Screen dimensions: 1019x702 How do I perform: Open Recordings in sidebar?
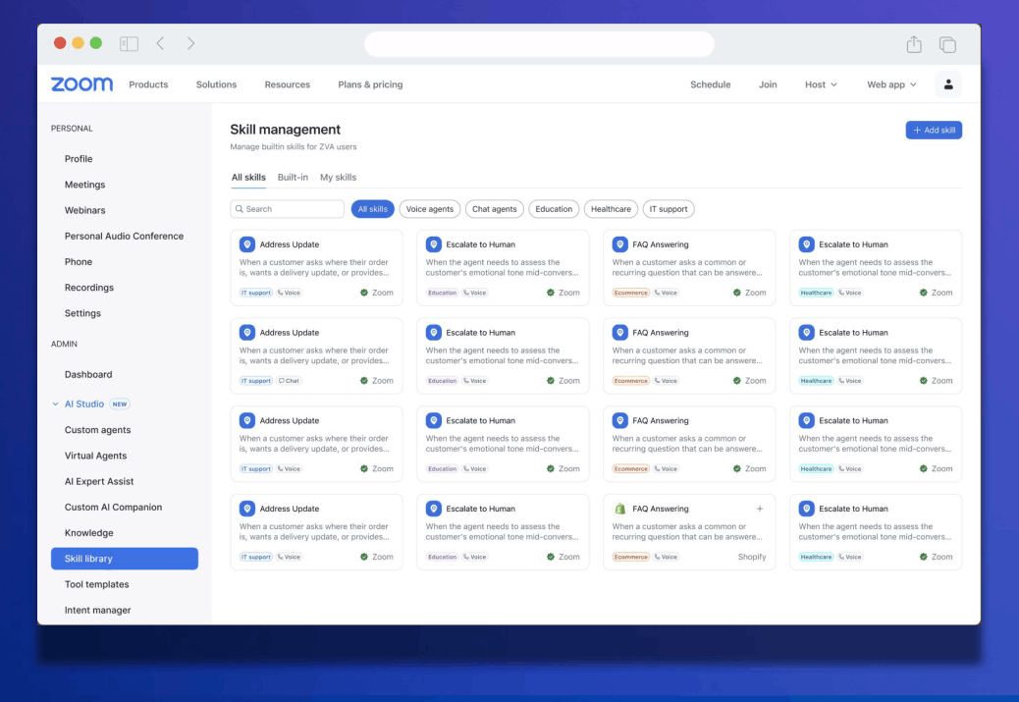(89, 288)
